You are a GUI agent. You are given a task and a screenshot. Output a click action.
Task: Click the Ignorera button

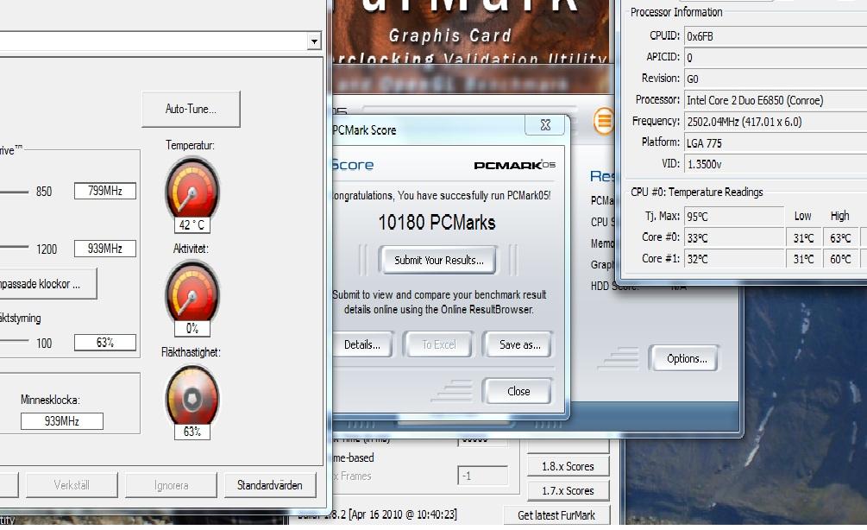pyautogui.click(x=171, y=485)
